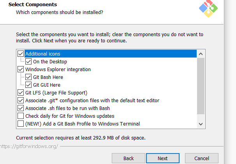Toggle associate .git* configuration files checkbox

(21, 100)
